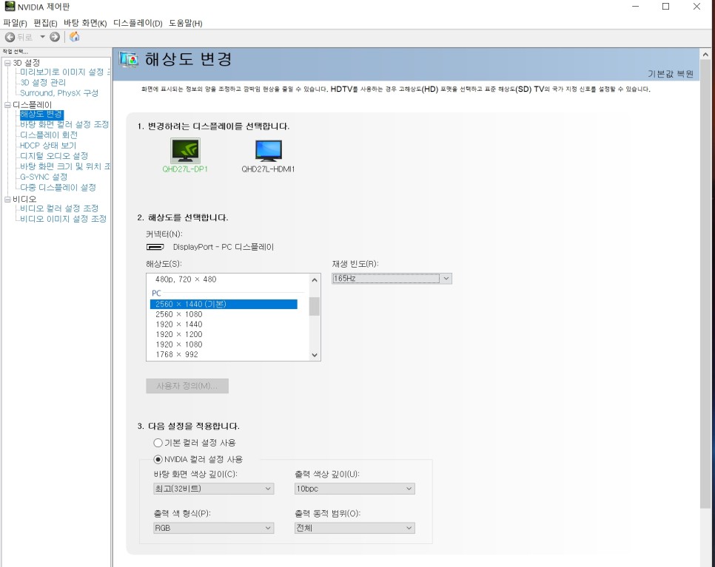
Task: Open 미리보기로 이미지 설정 page
Action: (64, 72)
